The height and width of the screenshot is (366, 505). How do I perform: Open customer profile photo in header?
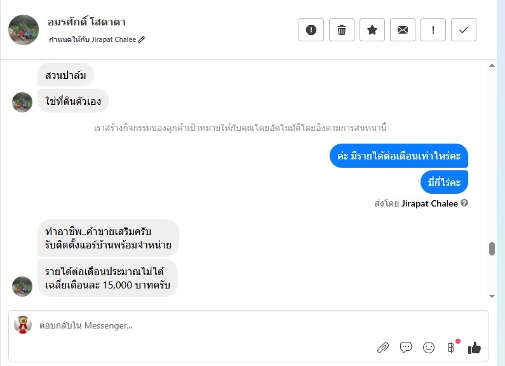click(24, 30)
